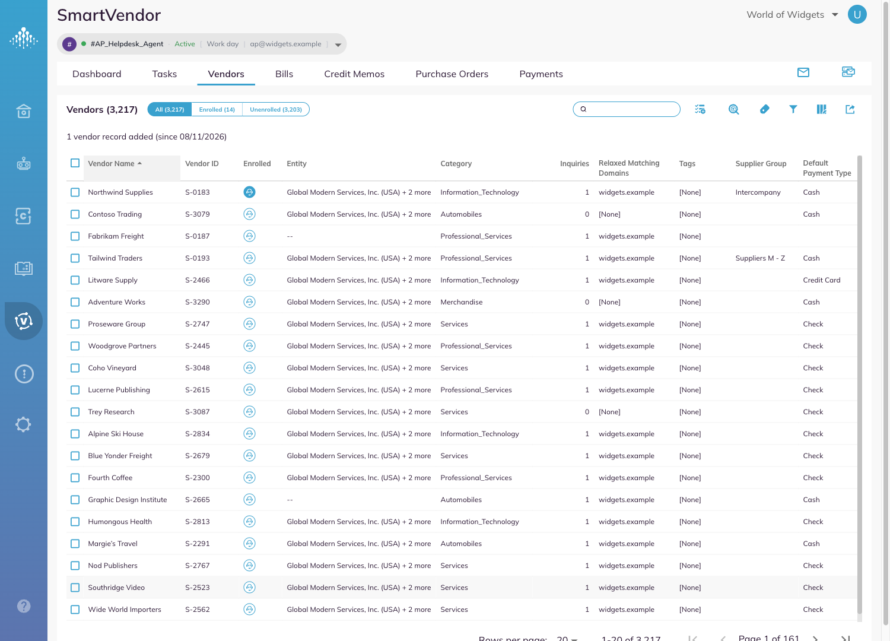Open the Purchase Orders tab
Screen dimensions: 890x641
coord(452,74)
